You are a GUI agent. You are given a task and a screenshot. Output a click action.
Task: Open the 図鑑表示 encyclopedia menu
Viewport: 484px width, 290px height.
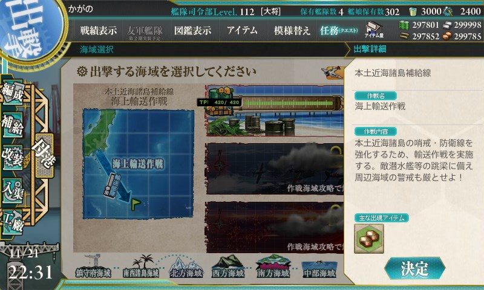(192, 30)
